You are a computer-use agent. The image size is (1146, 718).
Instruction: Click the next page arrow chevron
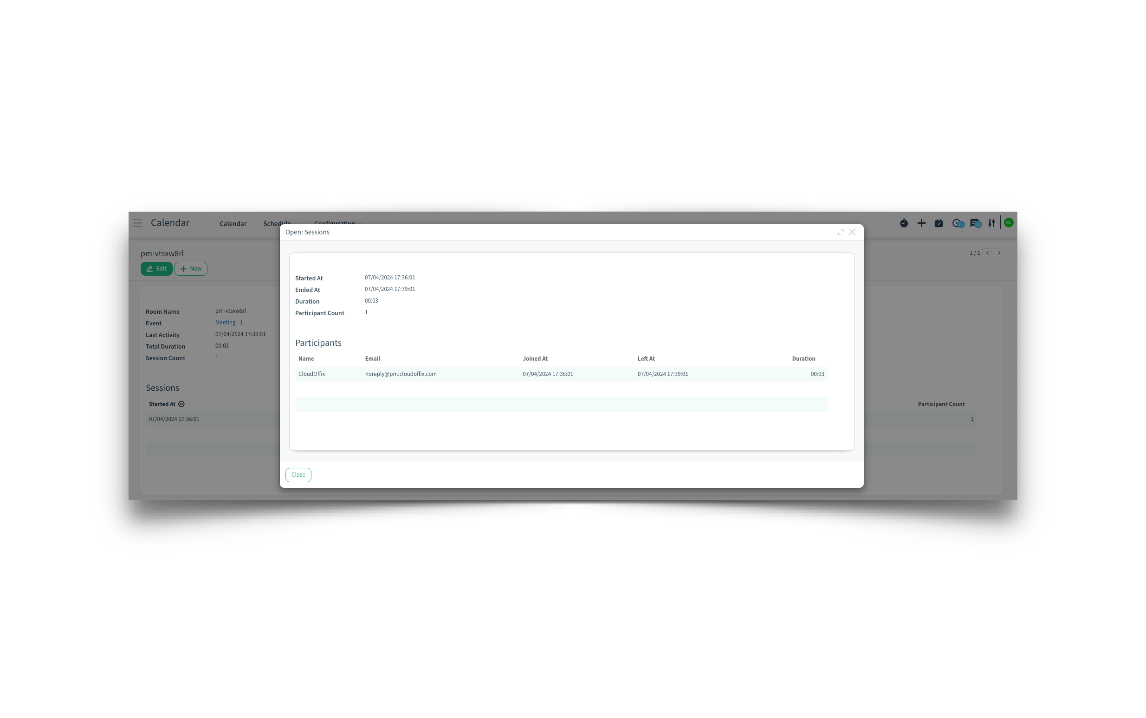(999, 253)
